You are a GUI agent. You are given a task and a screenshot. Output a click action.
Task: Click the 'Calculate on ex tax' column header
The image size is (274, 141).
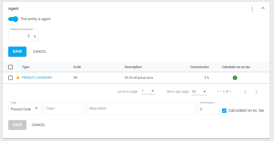[236, 67]
